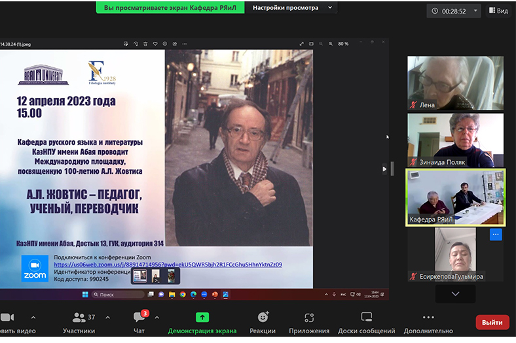Expand the participants options caret
516x343 pixels.
pyautogui.click(x=108, y=318)
